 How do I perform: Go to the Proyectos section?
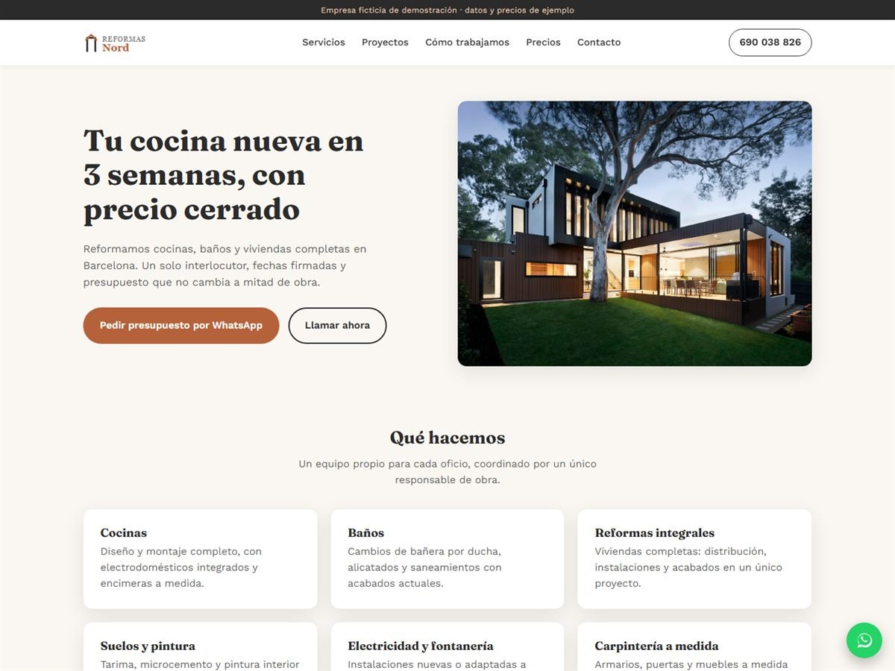[x=385, y=42]
